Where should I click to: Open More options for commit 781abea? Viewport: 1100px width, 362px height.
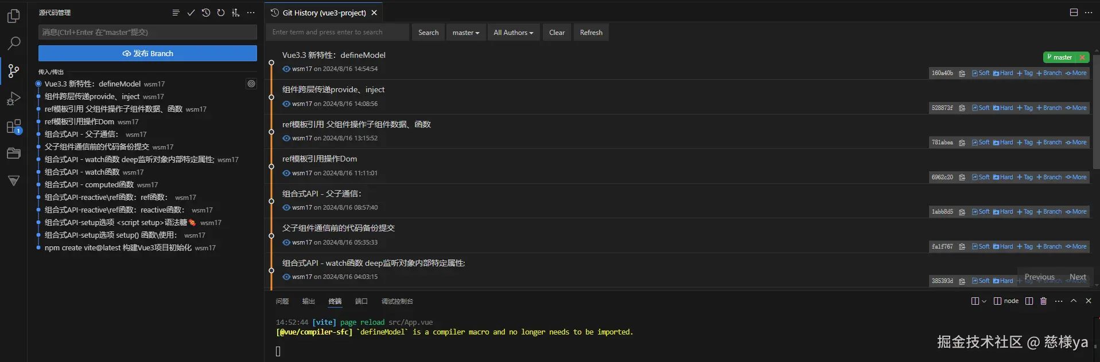[1076, 143]
